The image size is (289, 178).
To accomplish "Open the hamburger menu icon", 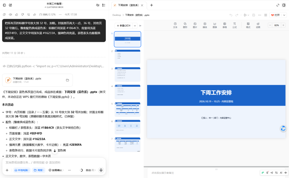I will pyautogui.click(x=266, y=15).
